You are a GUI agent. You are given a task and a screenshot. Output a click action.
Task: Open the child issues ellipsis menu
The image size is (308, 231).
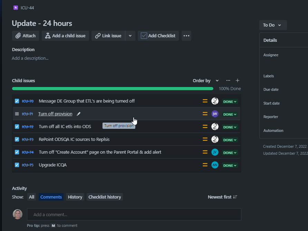point(228,80)
